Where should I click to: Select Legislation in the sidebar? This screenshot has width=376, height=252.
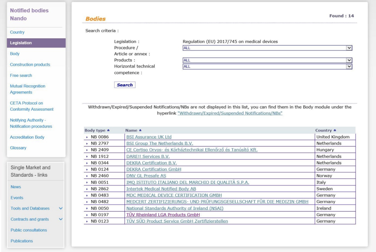[36, 43]
